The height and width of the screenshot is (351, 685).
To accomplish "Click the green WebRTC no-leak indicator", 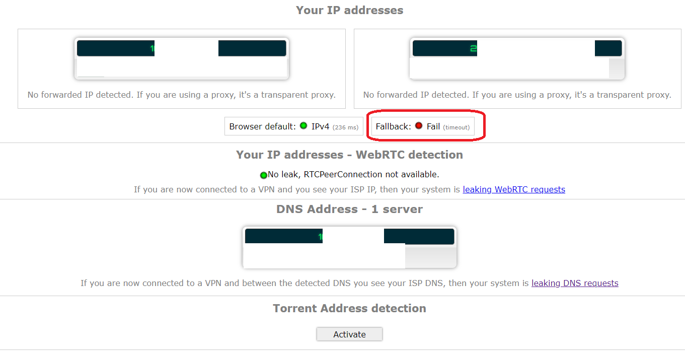I will (263, 175).
